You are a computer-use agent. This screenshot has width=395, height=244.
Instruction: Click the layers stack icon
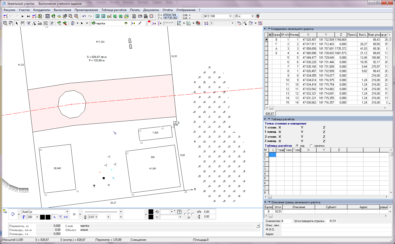[59, 16]
